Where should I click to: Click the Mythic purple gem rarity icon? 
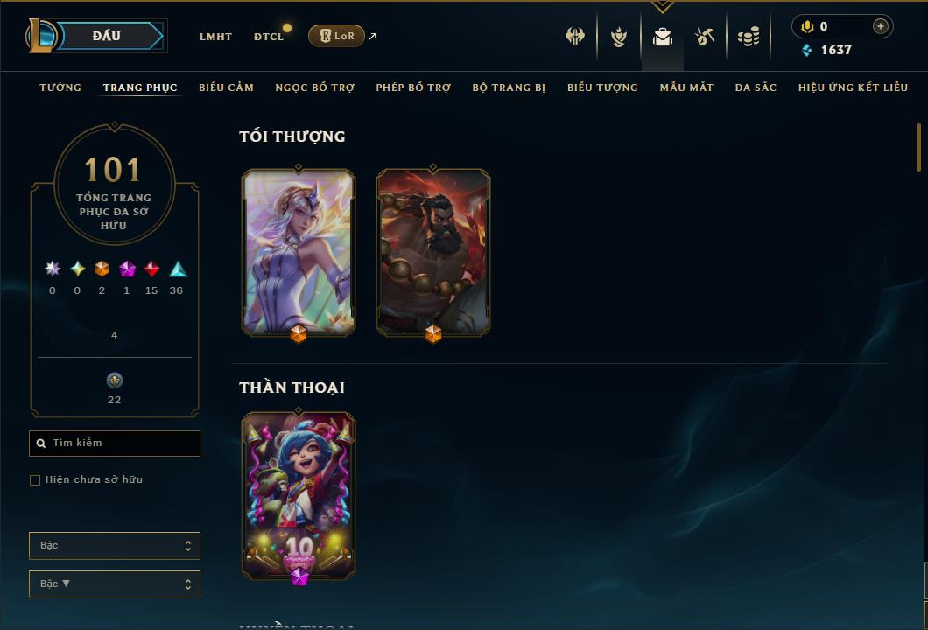127,269
